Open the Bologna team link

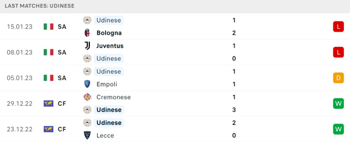pos(109,33)
